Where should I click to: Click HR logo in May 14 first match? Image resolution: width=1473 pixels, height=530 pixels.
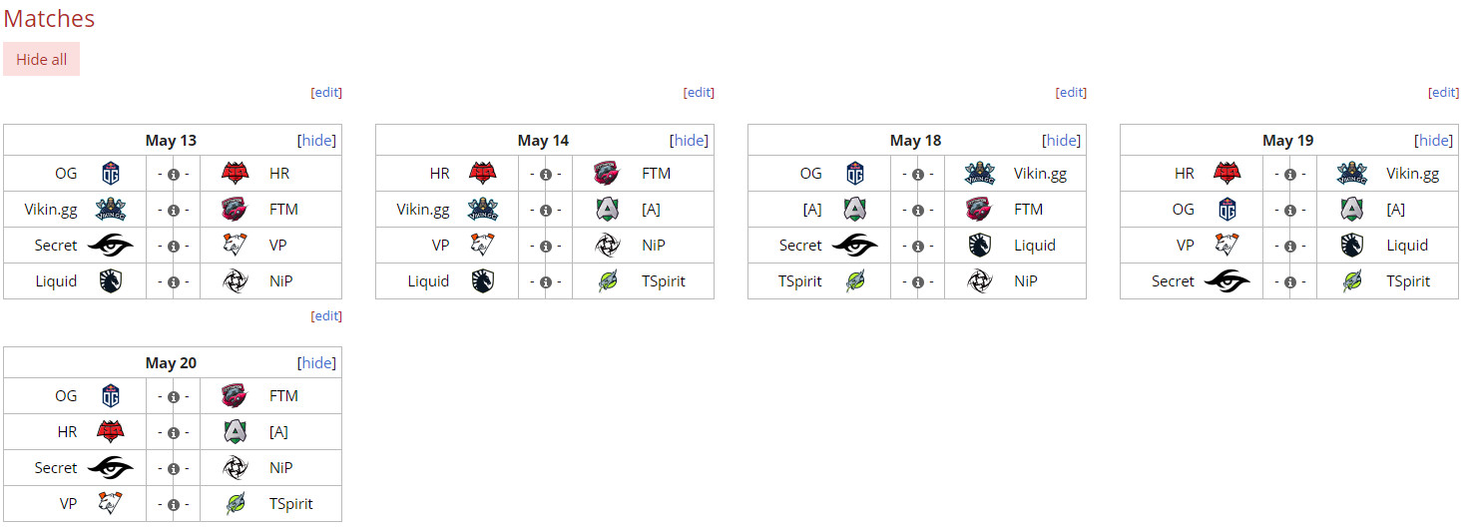pyautogui.click(x=482, y=174)
